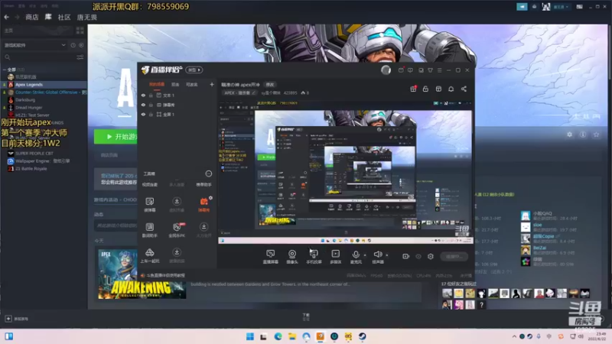Favorite Apex Legends with the star icon
Viewport: 612px width, 344px height.
click(596, 135)
